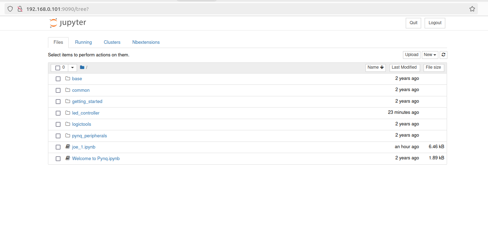Sort files by Name
This screenshot has width=488, height=234.
coord(375,68)
